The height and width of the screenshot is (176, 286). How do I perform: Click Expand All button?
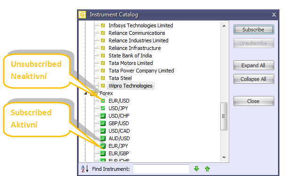(x=254, y=65)
